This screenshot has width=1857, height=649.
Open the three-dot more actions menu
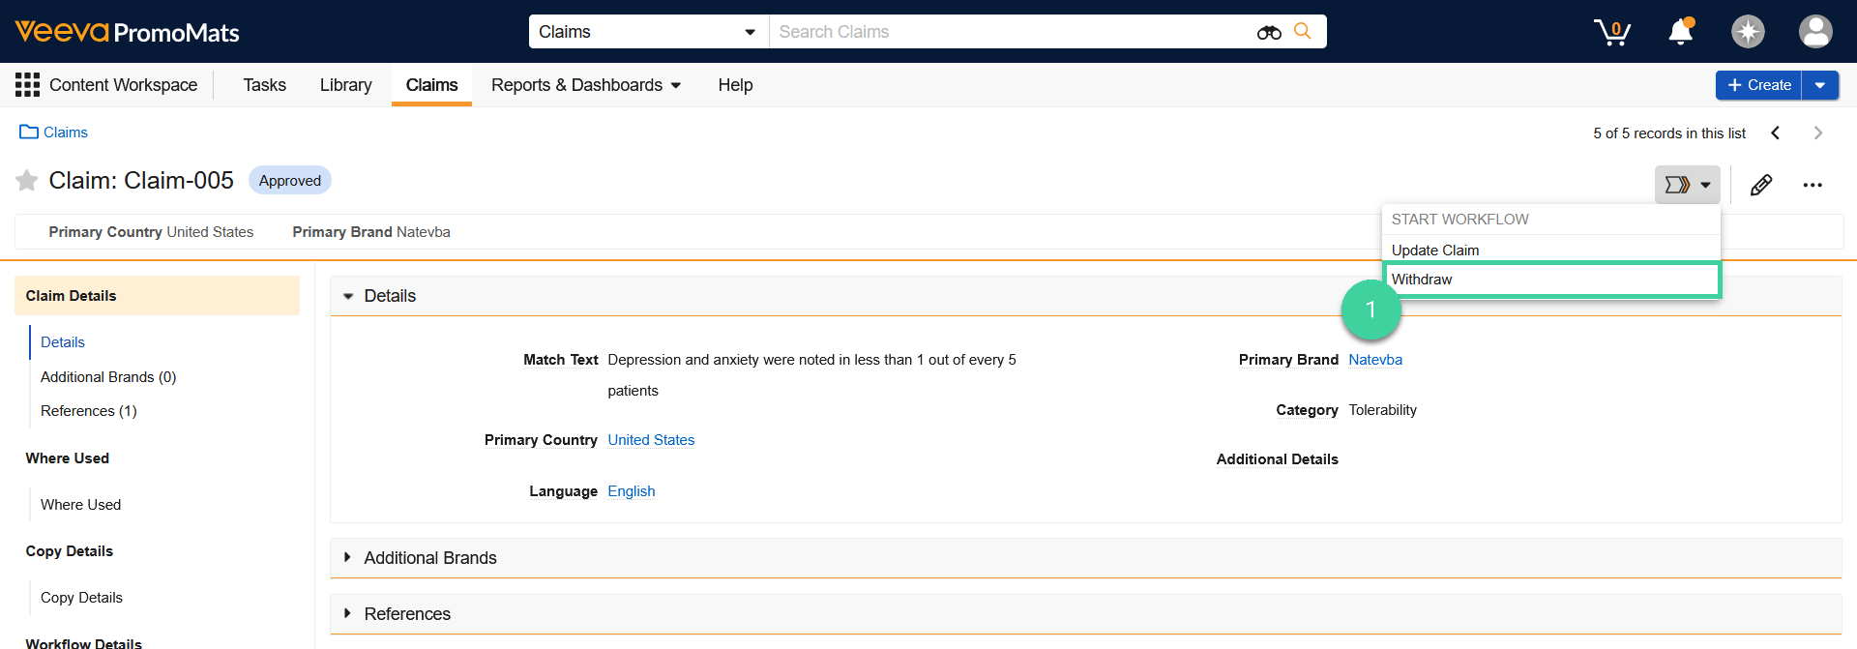(x=1813, y=185)
